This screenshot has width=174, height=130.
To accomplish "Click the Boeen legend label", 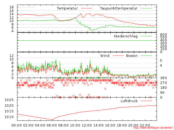I will tap(132, 56).
